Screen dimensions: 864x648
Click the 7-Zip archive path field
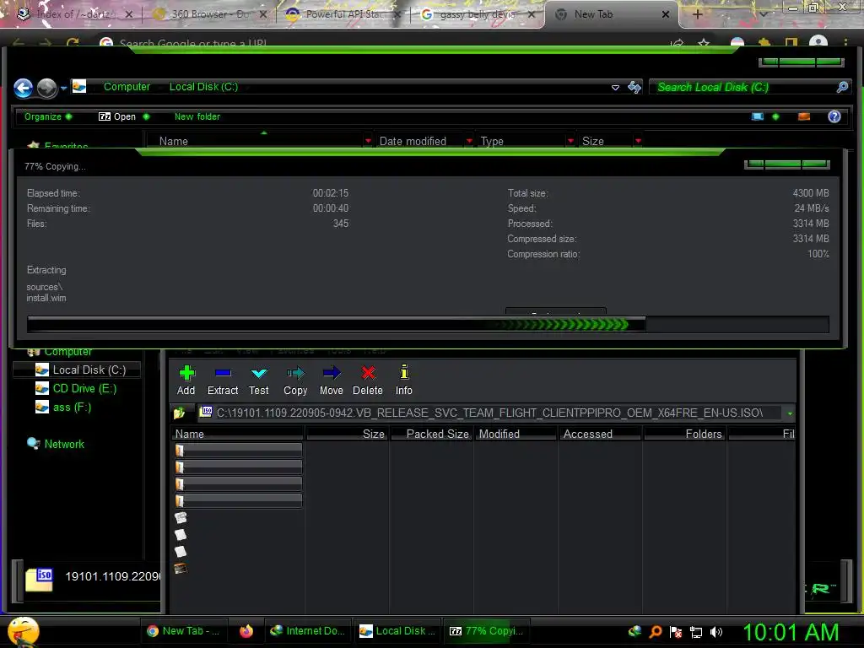coord(489,413)
